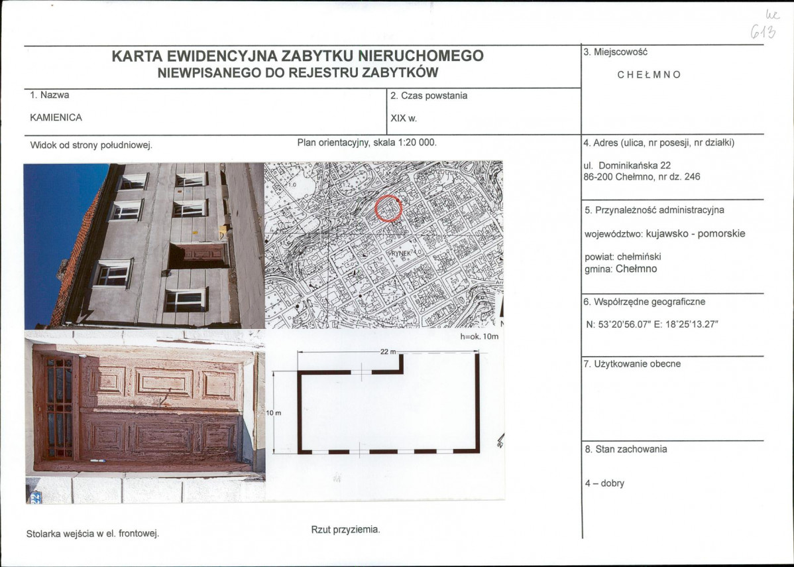The image size is (794, 567).
Task: Click the '22 m' width dimension label
Action: coord(388,351)
